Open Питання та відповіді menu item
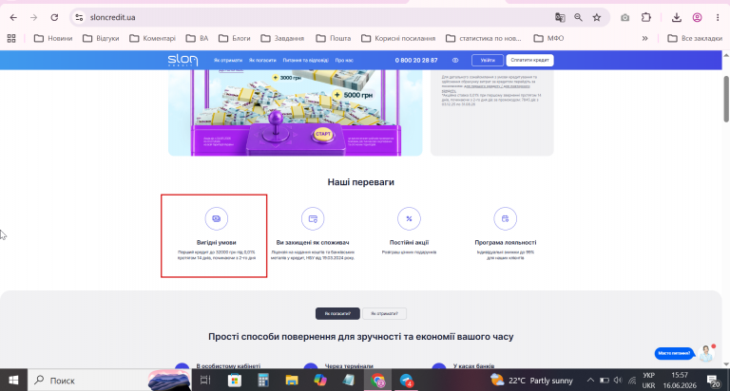 pos(305,61)
